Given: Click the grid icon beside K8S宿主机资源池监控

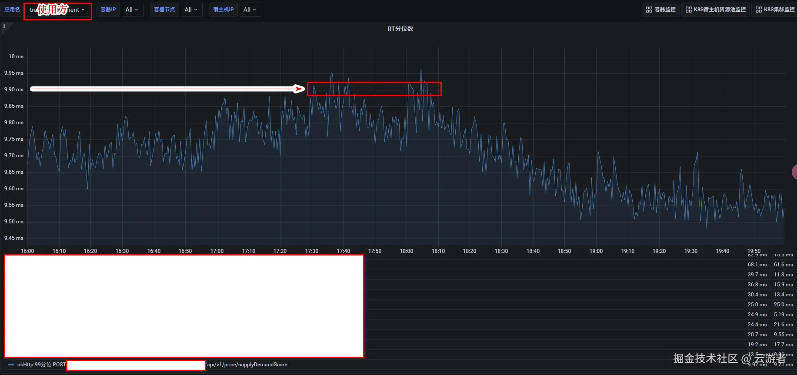Looking at the screenshot, I should click(688, 10).
